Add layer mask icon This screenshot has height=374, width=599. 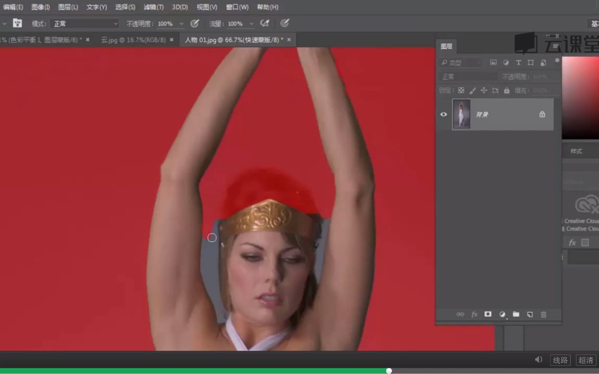pyautogui.click(x=488, y=314)
